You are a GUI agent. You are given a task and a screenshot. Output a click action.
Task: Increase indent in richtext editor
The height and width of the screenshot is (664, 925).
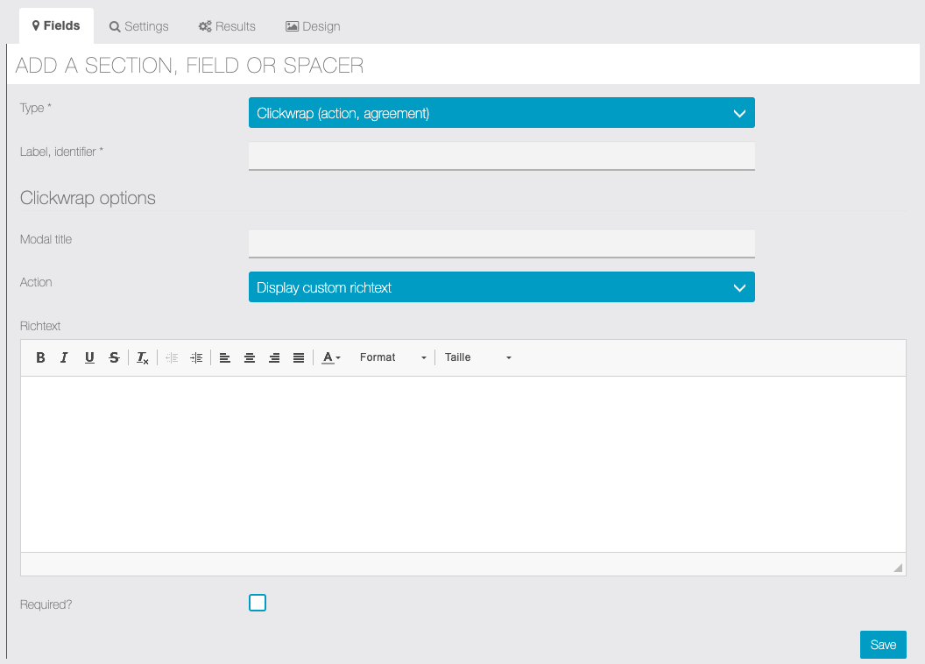click(x=196, y=357)
